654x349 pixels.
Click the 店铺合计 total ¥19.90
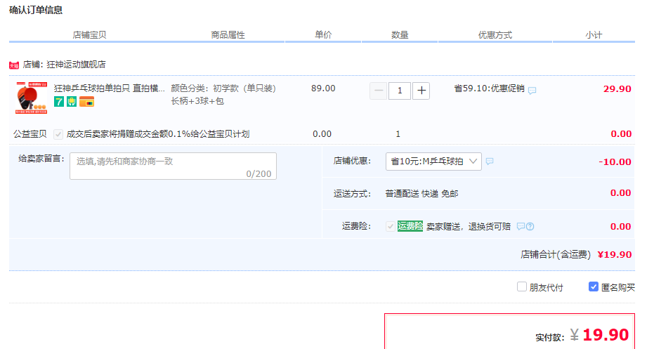[615, 255]
